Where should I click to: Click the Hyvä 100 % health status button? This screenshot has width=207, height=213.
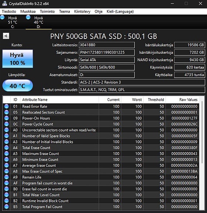coord(18,59)
